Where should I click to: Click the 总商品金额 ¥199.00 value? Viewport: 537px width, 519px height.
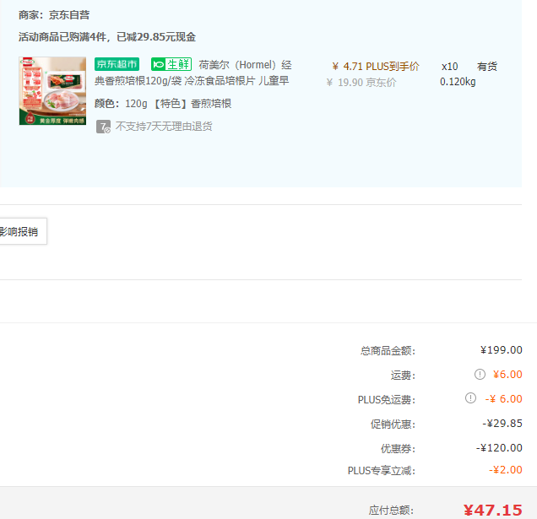(501, 350)
